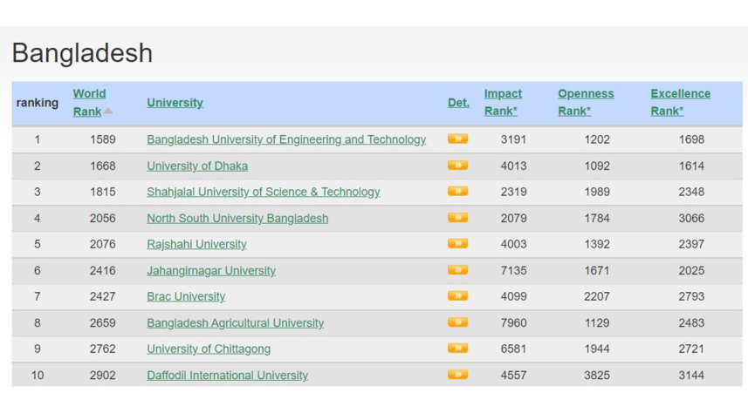Click details icon for Daffodil International University
Screen dimensions: 748x420
[x=457, y=375]
